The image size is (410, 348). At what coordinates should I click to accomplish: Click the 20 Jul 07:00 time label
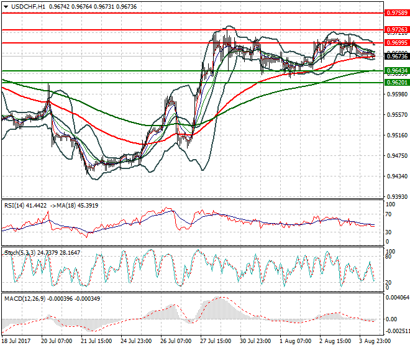pyautogui.click(x=57, y=341)
